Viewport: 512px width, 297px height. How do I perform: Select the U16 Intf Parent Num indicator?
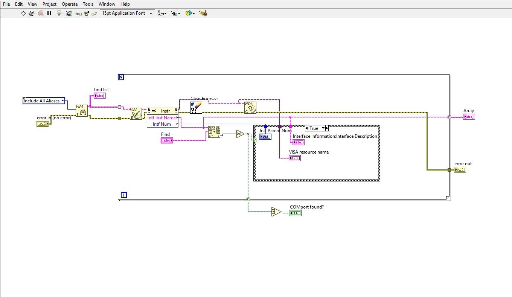[x=265, y=137]
